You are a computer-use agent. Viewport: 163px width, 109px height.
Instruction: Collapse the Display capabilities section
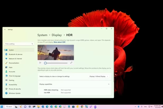pos(108,84)
